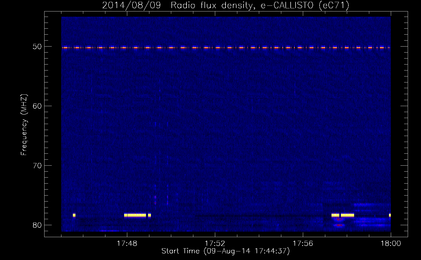The height and width of the screenshot is (260, 421).
Task: Click the 17:48 time tick label
Action: pos(127,244)
